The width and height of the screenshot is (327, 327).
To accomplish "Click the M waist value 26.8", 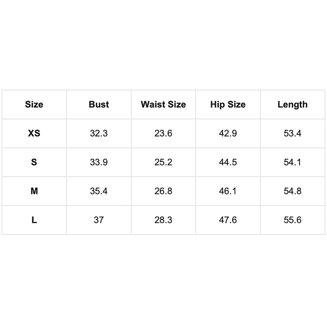I will 163,191.
